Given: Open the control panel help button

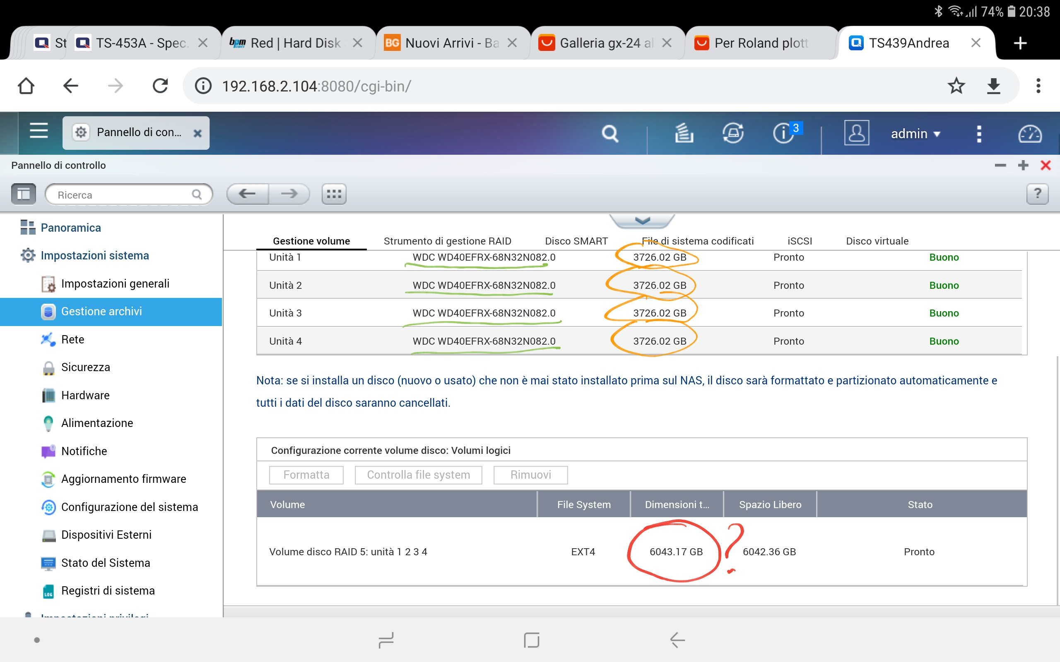Looking at the screenshot, I should (1037, 194).
